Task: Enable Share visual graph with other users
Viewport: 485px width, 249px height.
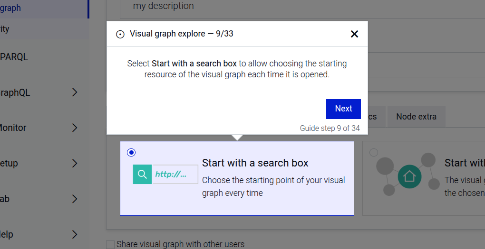Action: pyautogui.click(x=111, y=244)
